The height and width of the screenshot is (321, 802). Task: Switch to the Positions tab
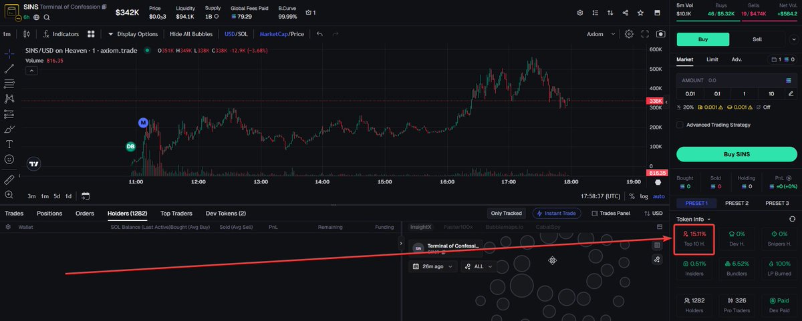point(49,214)
